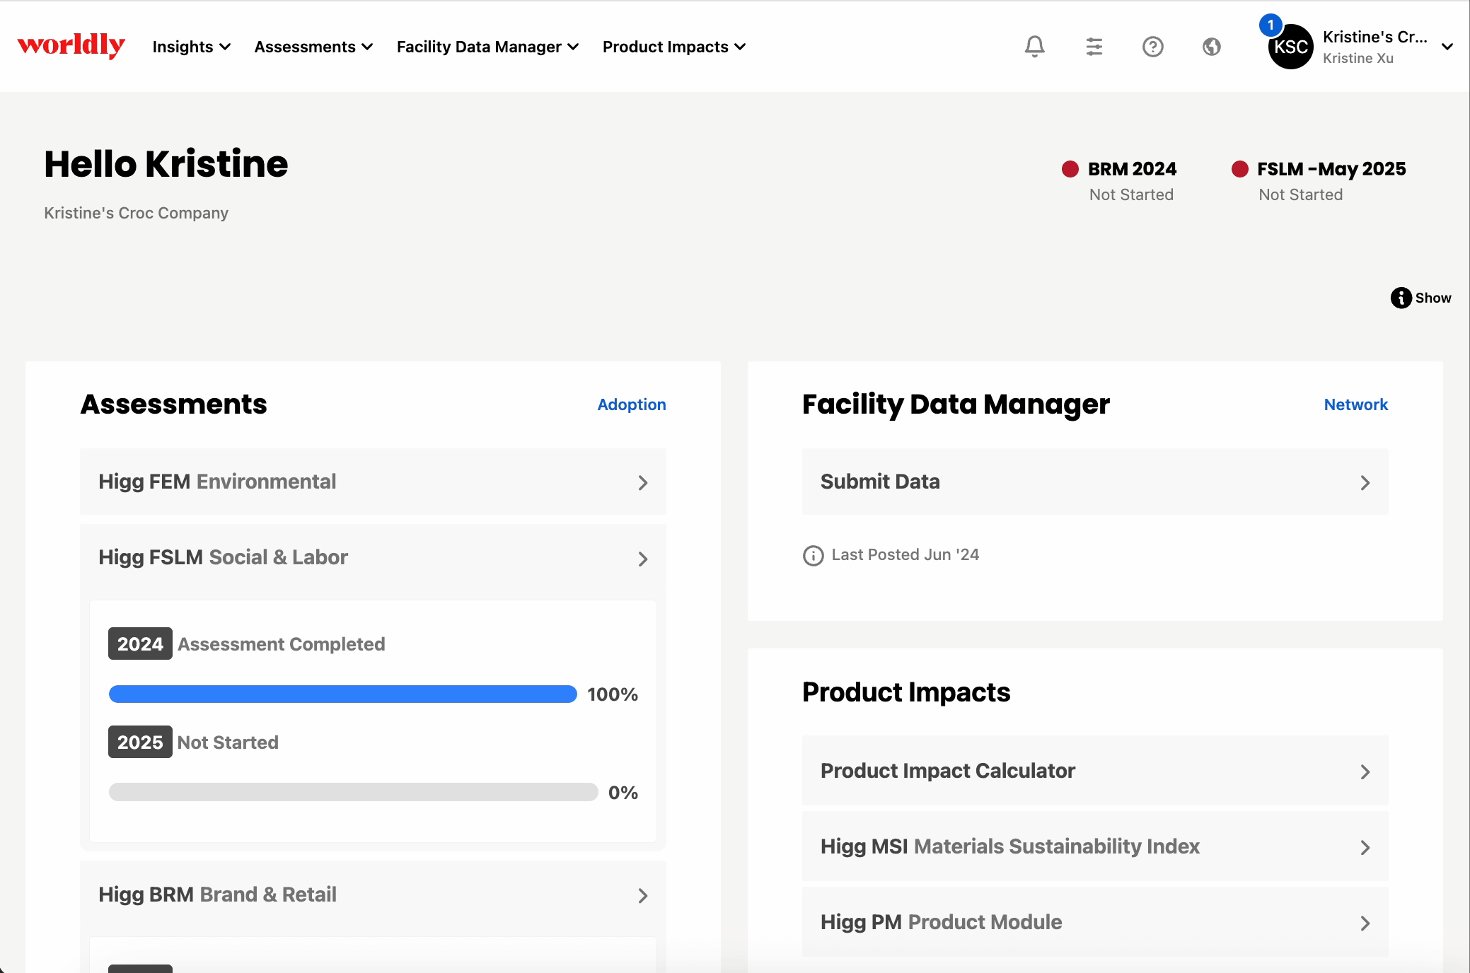Open the Facility Data Manager menu
The height and width of the screenshot is (973, 1470).
487,47
